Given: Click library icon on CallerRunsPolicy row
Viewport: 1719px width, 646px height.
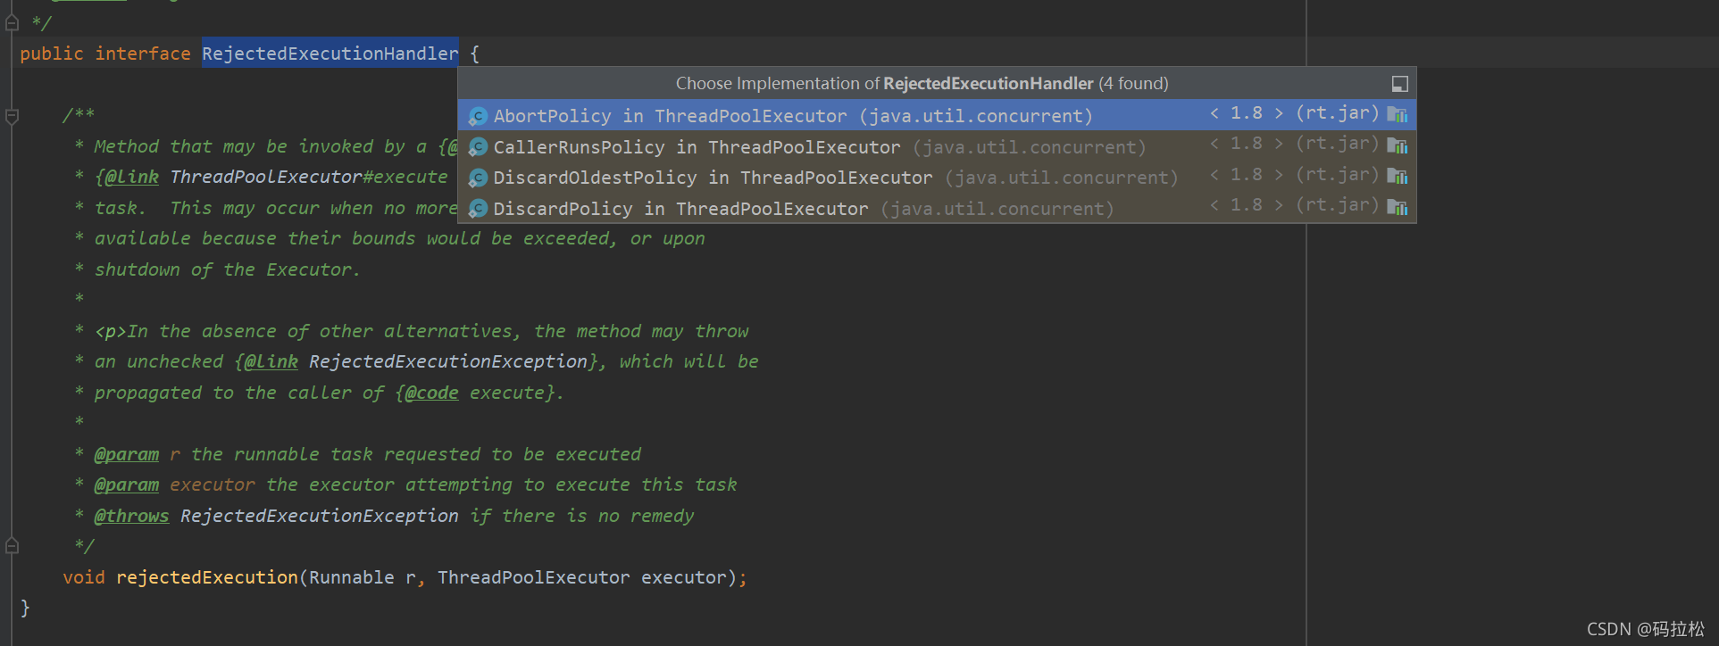Looking at the screenshot, I should (x=1398, y=145).
